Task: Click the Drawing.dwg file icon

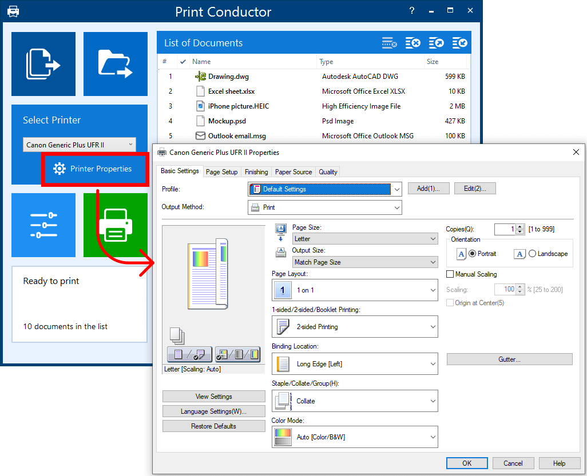Action: tap(200, 76)
